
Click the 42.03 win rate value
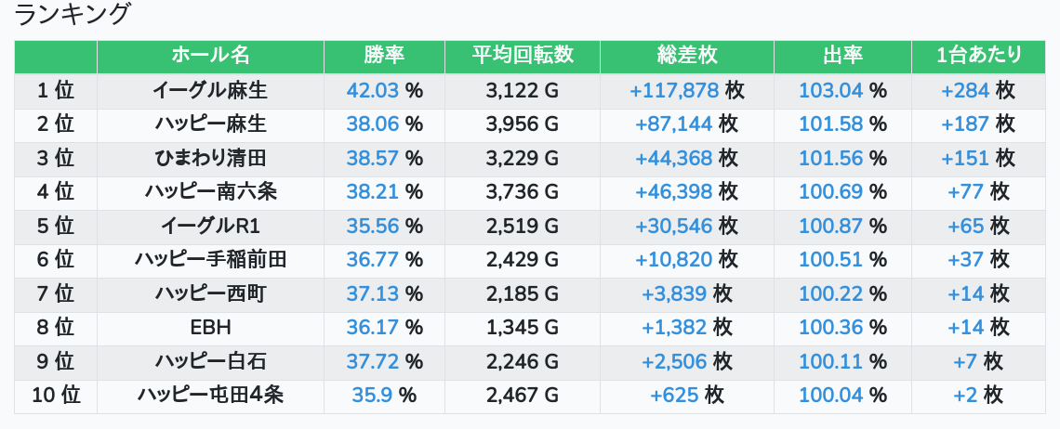pyautogui.click(x=372, y=91)
